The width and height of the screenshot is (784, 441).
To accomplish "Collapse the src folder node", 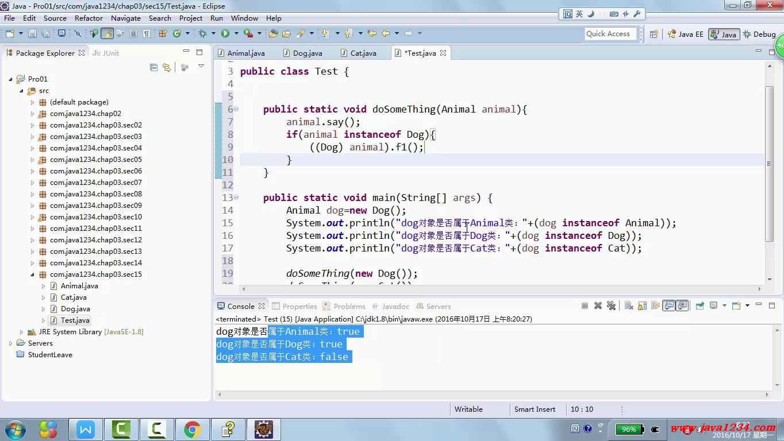I will tap(22, 91).
